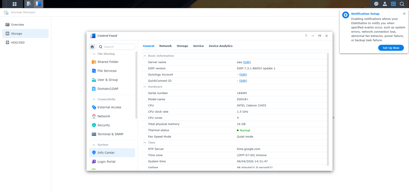Click the Control Panel sidebar scrollbar
This screenshot has width=409, height=193.
136,85
